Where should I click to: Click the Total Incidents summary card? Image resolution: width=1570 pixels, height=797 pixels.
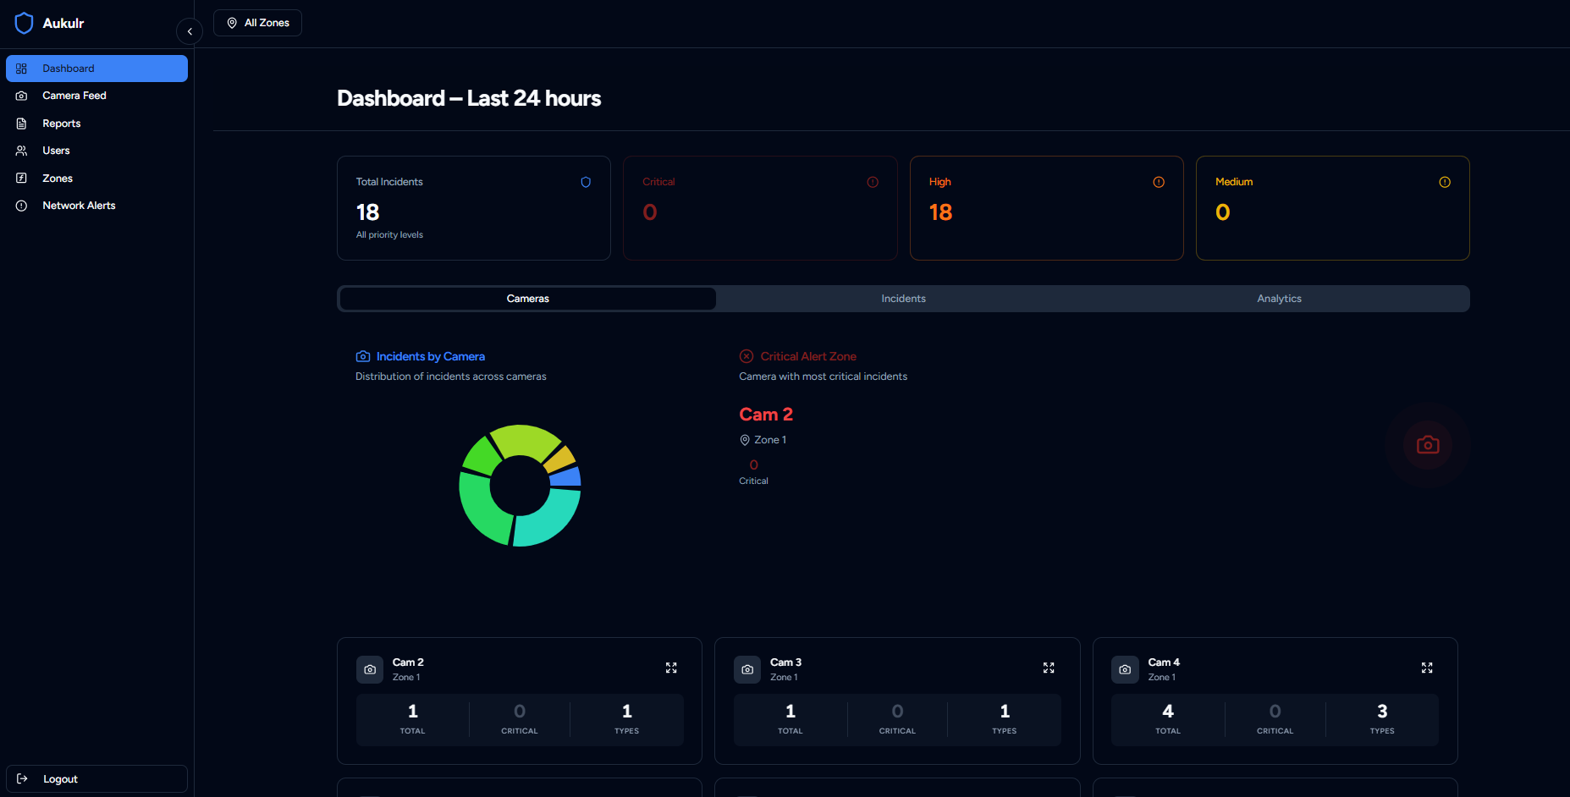point(473,208)
